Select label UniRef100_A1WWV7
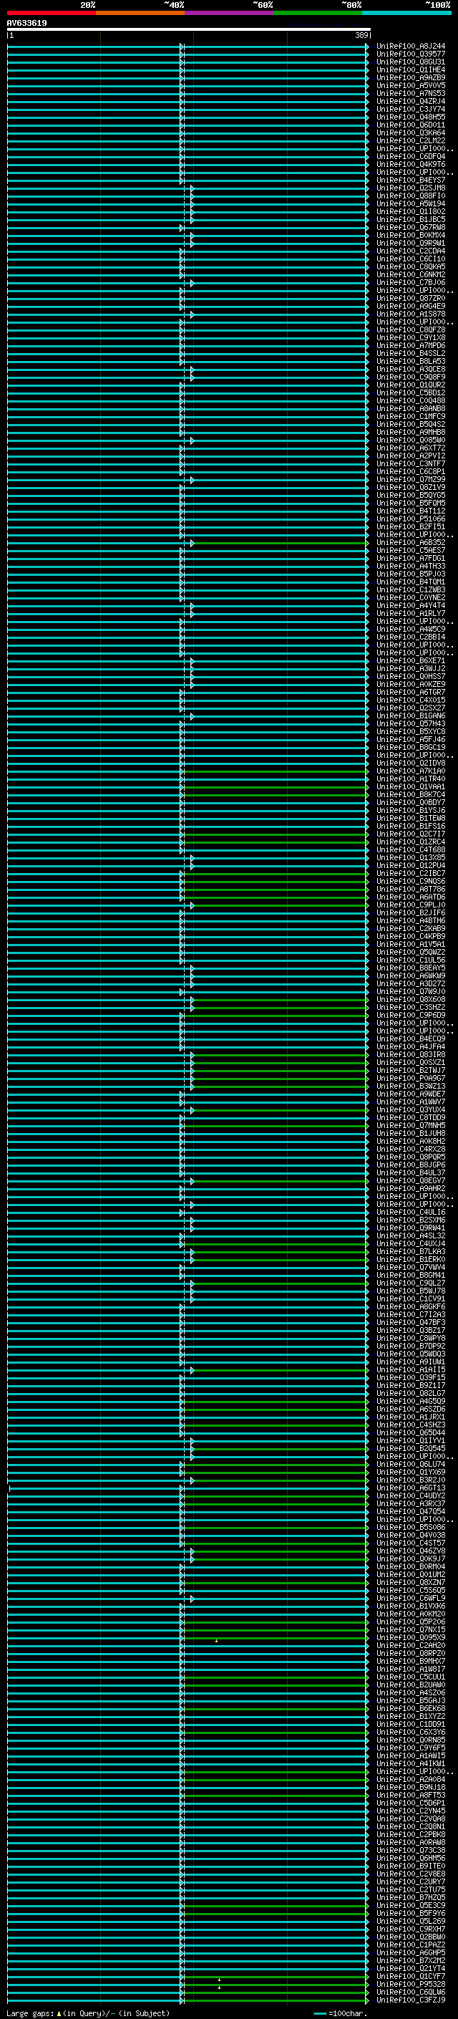The image size is (458, 2019). coord(411,1102)
